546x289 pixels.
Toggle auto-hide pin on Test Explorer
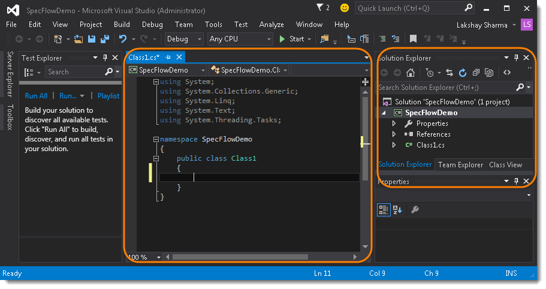(x=105, y=58)
